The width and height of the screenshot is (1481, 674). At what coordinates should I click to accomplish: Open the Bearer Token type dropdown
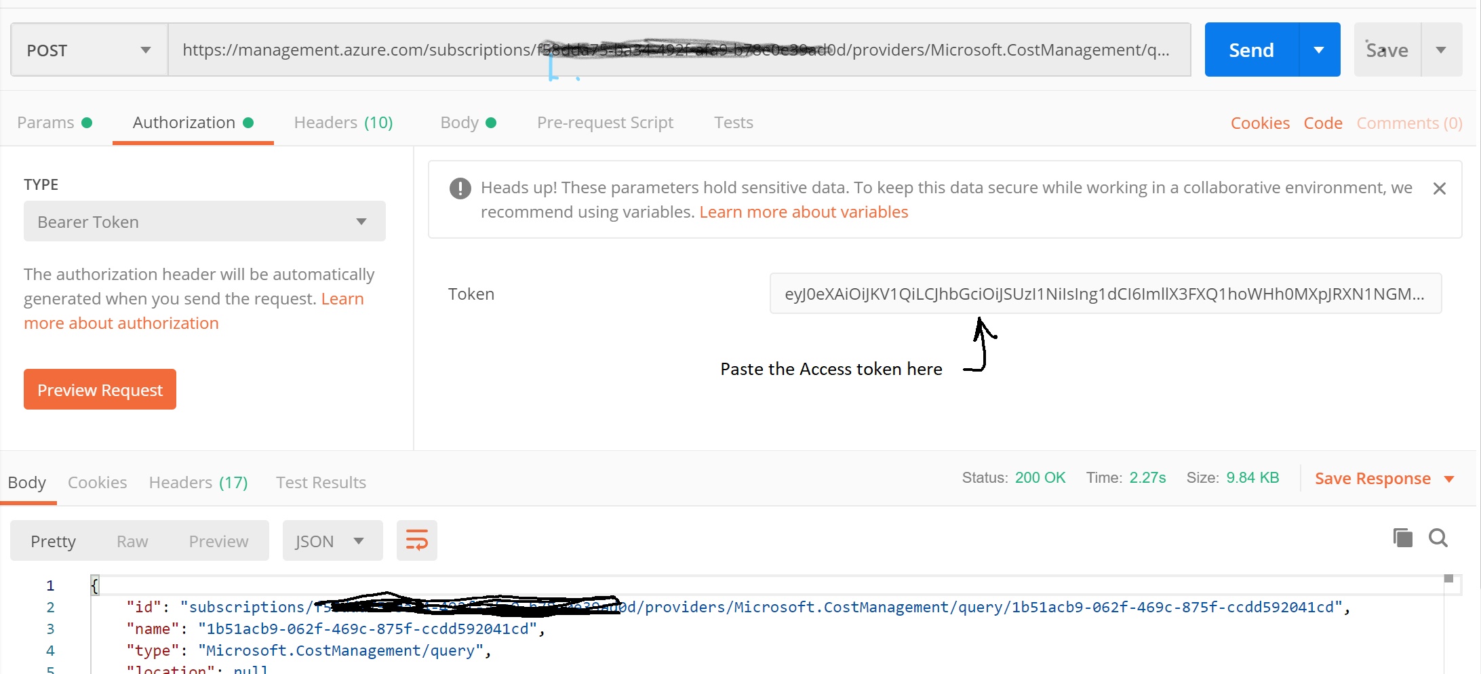pyautogui.click(x=204, y=222)
